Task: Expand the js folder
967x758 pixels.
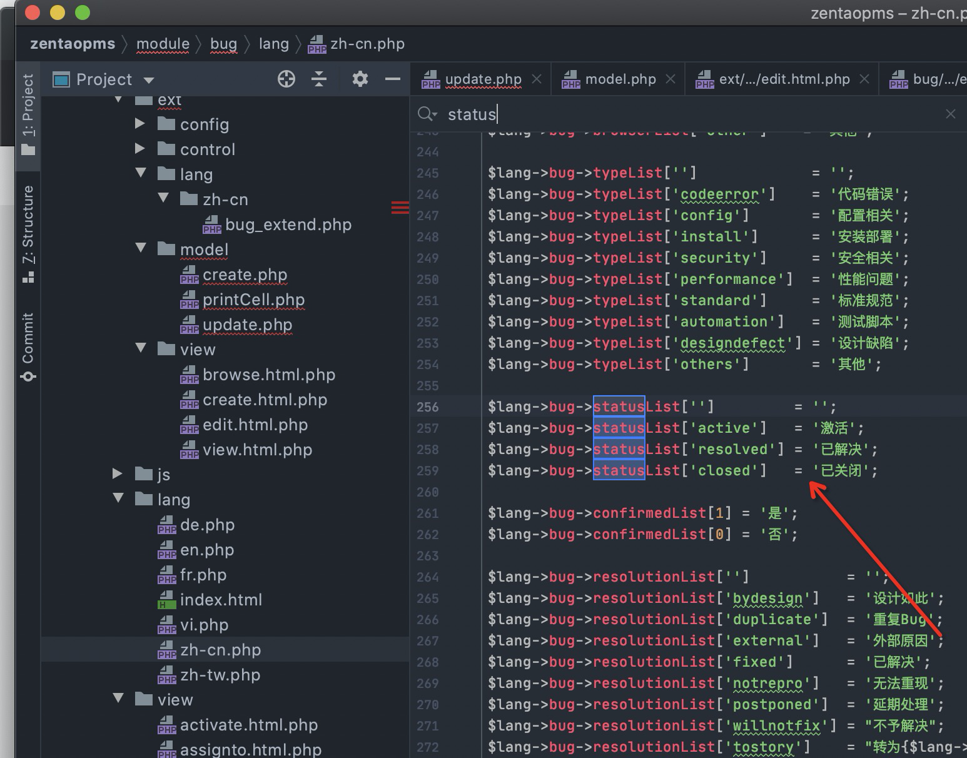Action: click(118, 473)
